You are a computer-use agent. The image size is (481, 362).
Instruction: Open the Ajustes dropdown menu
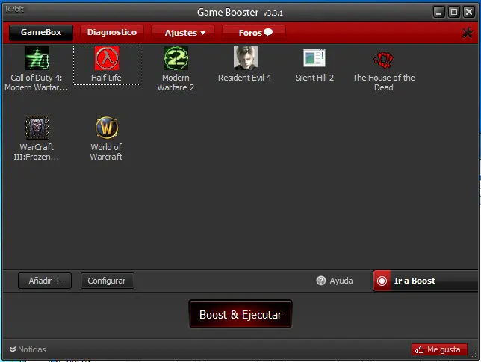pyautogui.click(x=183, y=33)
